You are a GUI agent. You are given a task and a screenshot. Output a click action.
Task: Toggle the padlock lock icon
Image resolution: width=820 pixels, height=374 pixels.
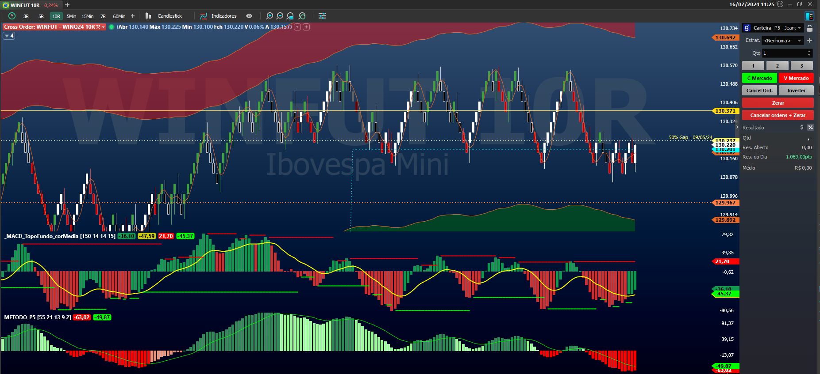click(809, 28)
